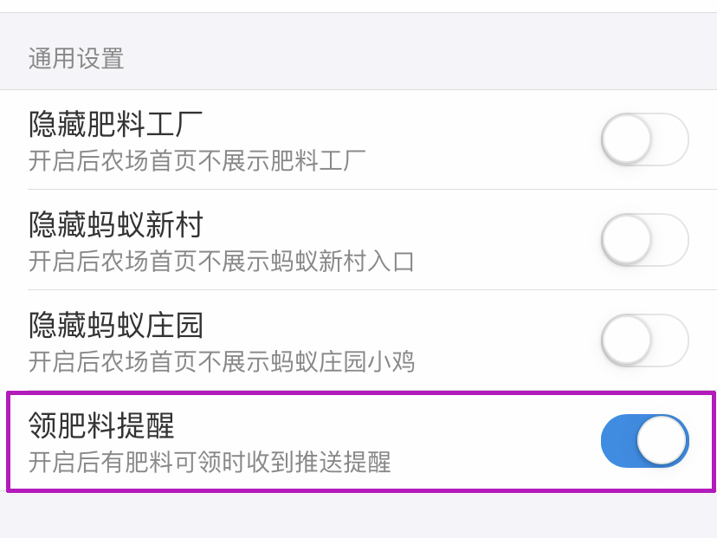This screenshot has height=538, width=717.
Task: Enable the 隐藏肥料工厂 toggle switch
Action: click(644, 139)
